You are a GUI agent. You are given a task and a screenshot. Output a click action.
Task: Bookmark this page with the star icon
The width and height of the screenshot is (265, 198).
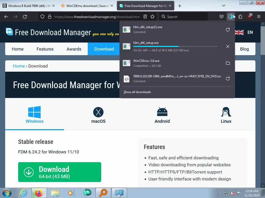(152, 17)
